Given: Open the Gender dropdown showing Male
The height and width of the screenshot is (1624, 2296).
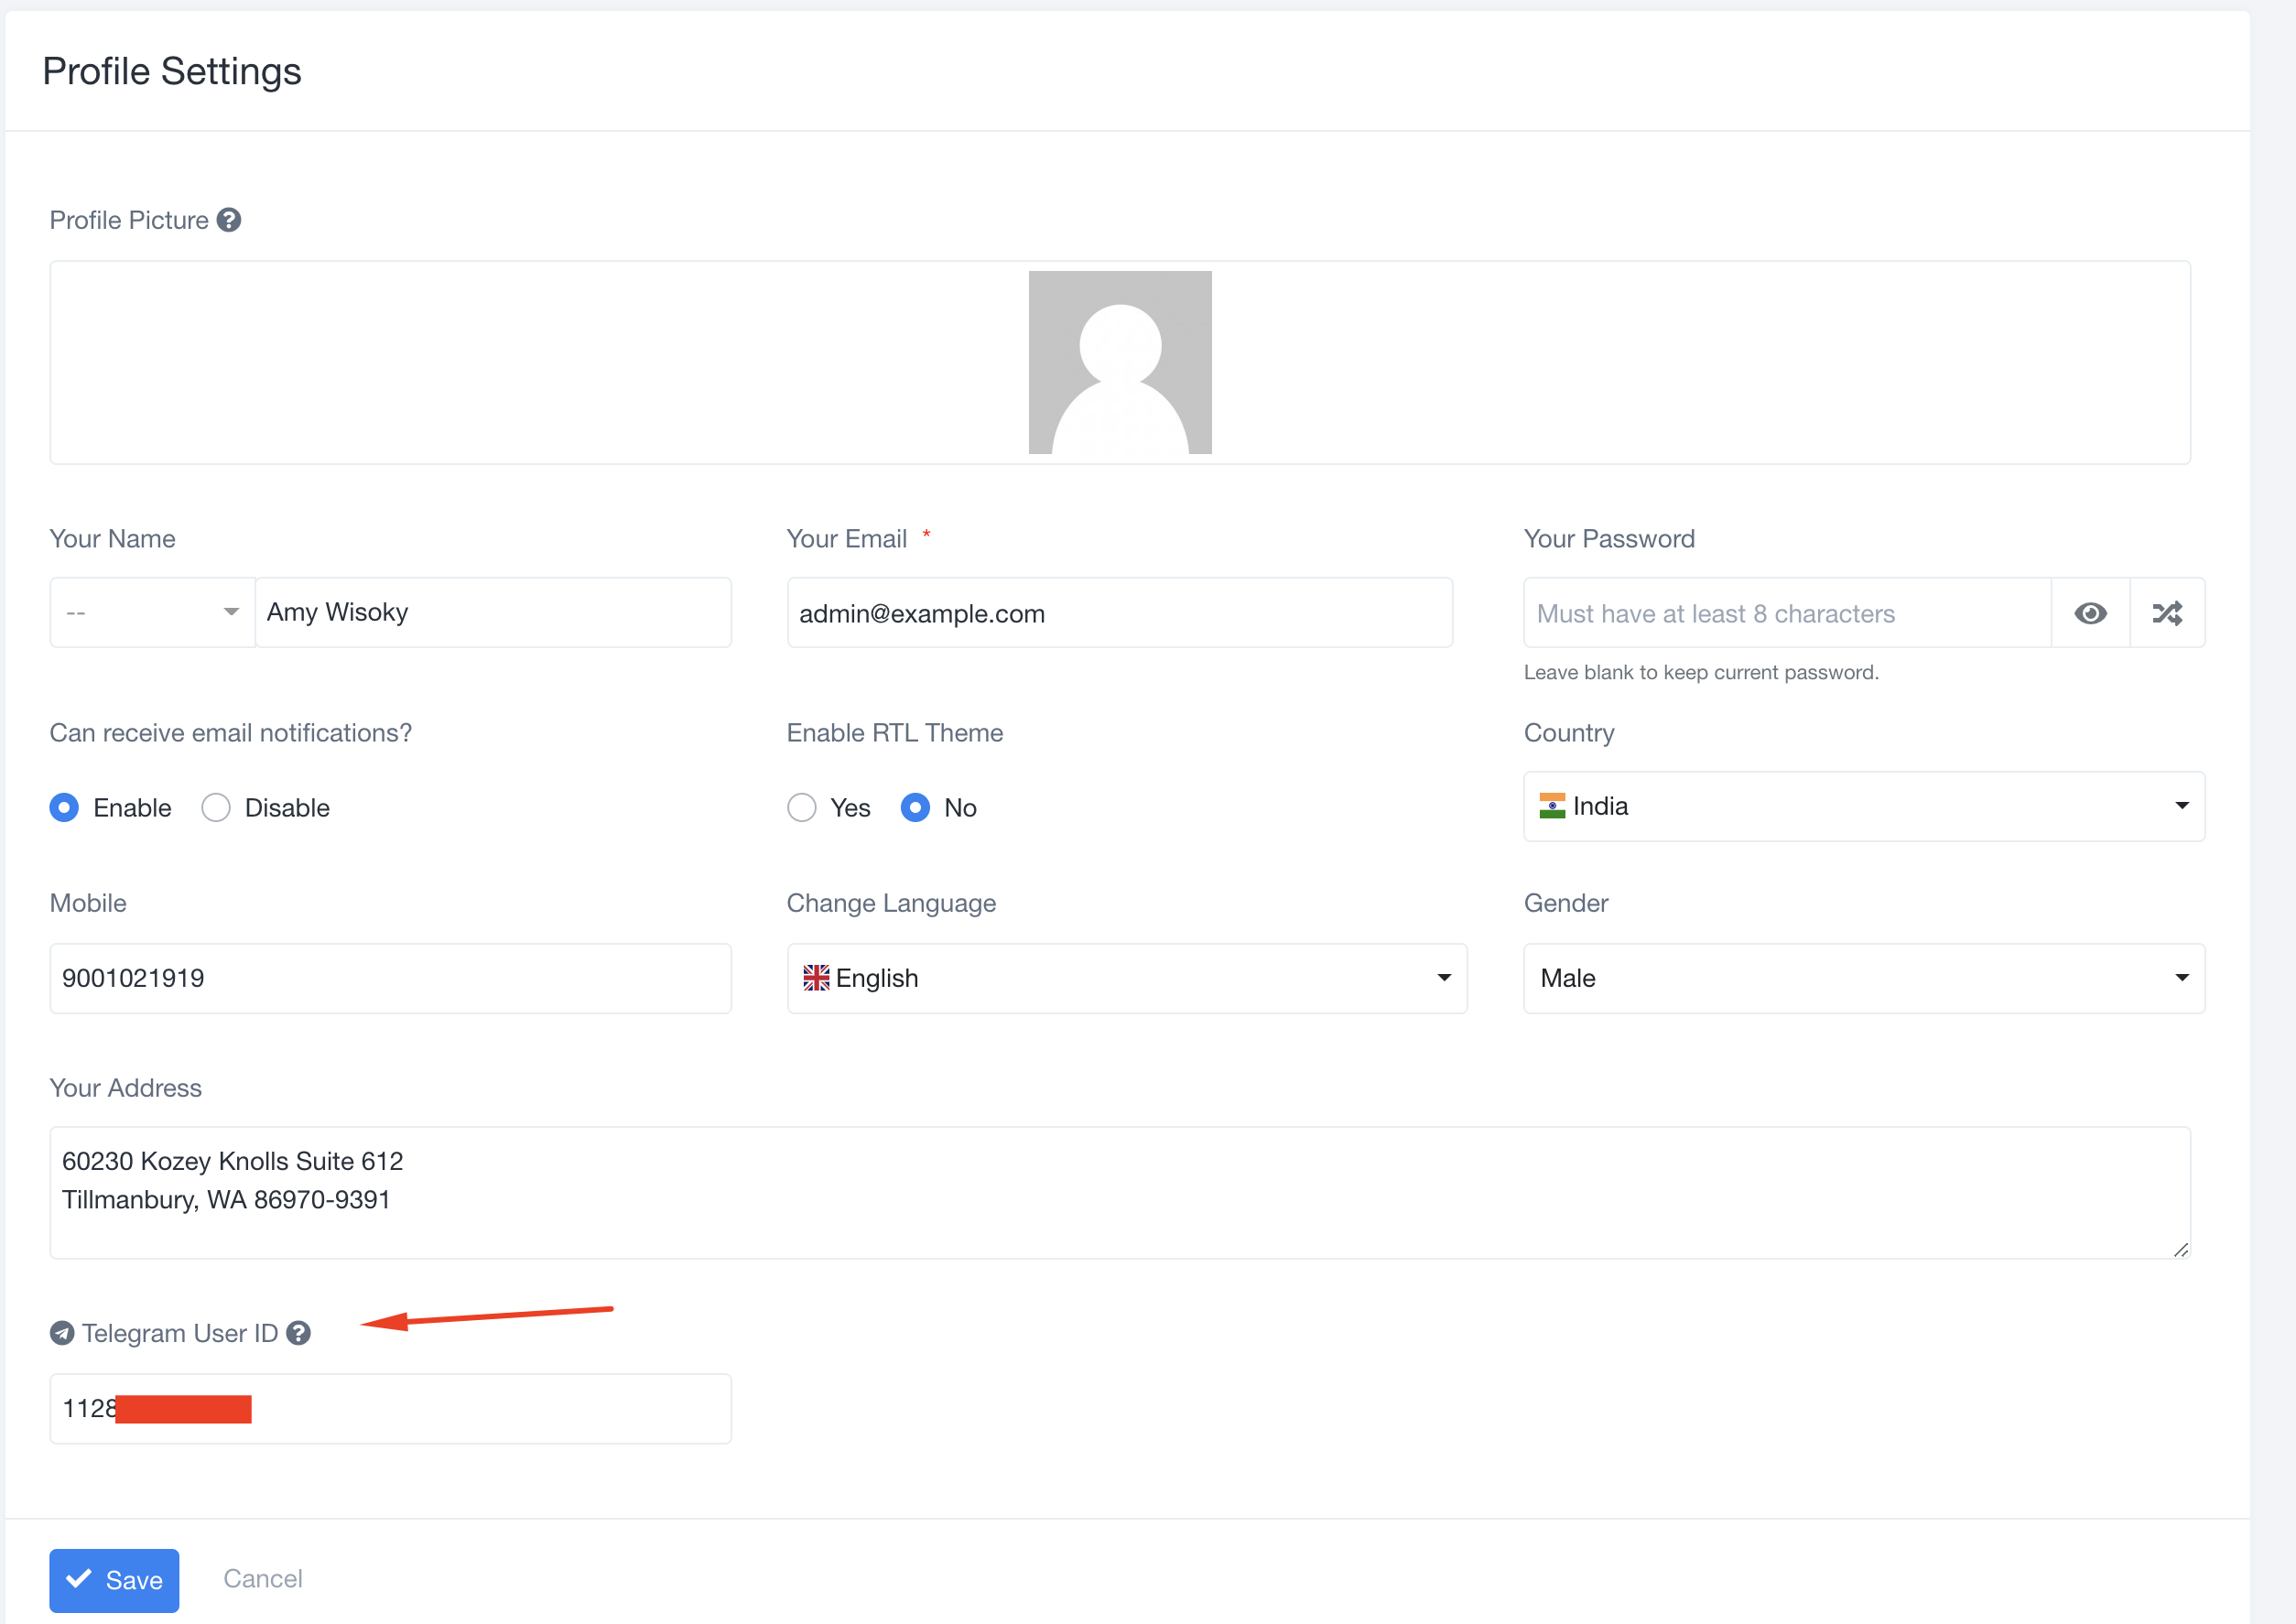Looking at the screenshot, I should (1863, 978).
